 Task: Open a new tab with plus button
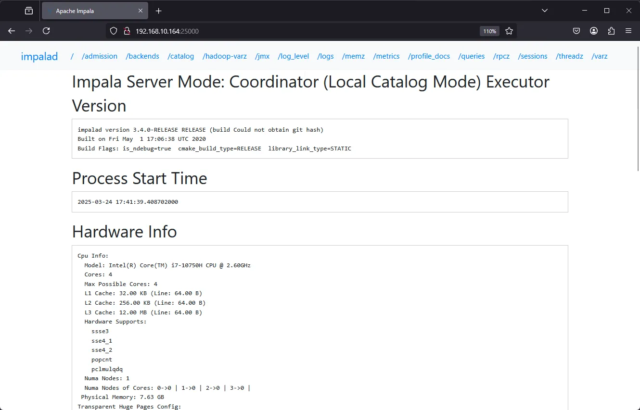(x=159, y=11)
